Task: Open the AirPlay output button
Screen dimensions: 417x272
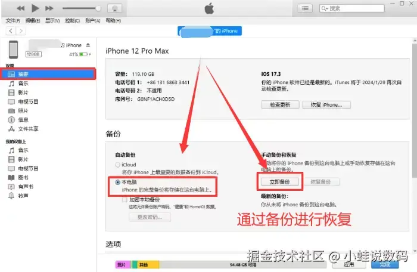Action: [x=114, y=8]
